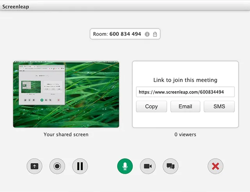The width and height of the screenshot is (250, 192).
Task: Toggle the padlock icon to lock the room
Action: 155,34
